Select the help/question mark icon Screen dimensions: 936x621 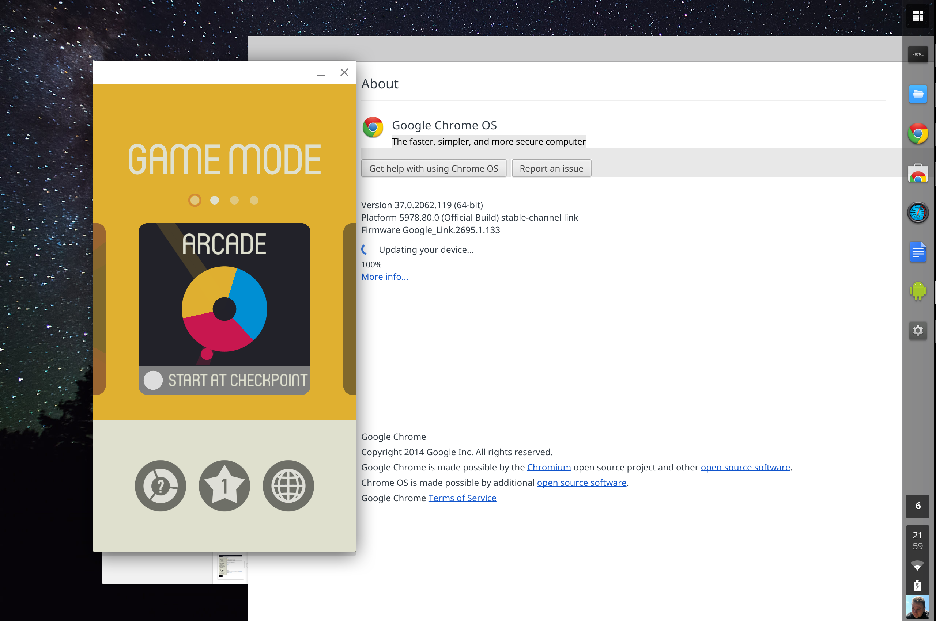pyautogui.click(x=160, y=486)
